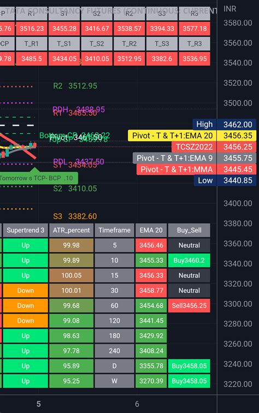Click date 5 on the time axis
The width and height of the screenshot is (259, 413).
[38, 404]
